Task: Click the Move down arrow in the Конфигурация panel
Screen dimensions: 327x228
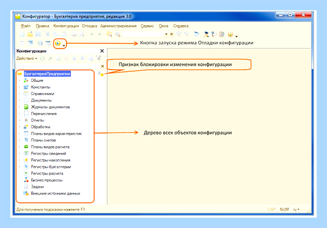Action: click(x=82, y=59)
